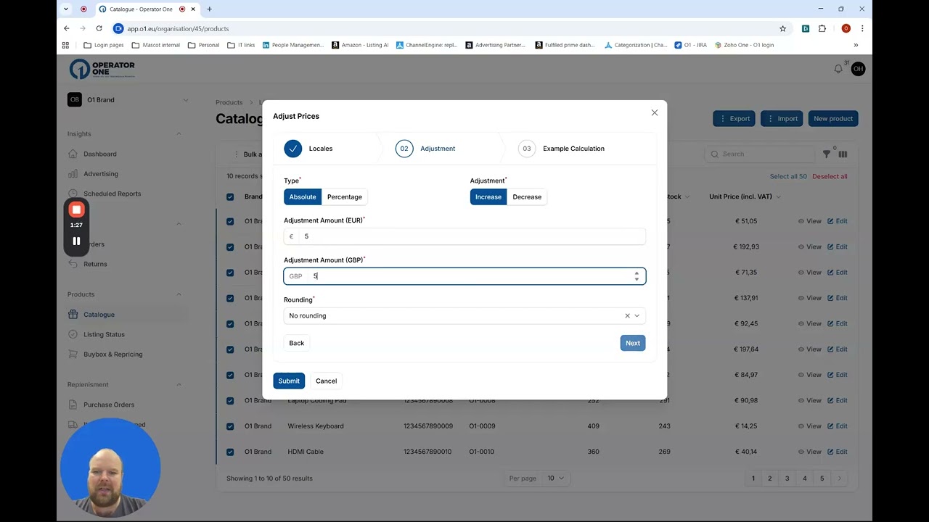Open Dashboard in the sidebar

click(99, 154)
